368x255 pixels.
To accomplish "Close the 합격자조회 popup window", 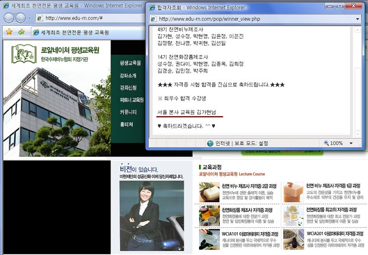I will click(354, 6).
